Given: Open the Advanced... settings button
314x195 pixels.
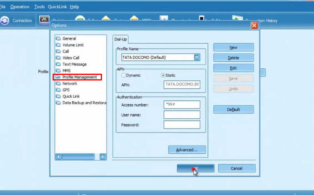Looking at the screenshot, I should pos(187,150).
